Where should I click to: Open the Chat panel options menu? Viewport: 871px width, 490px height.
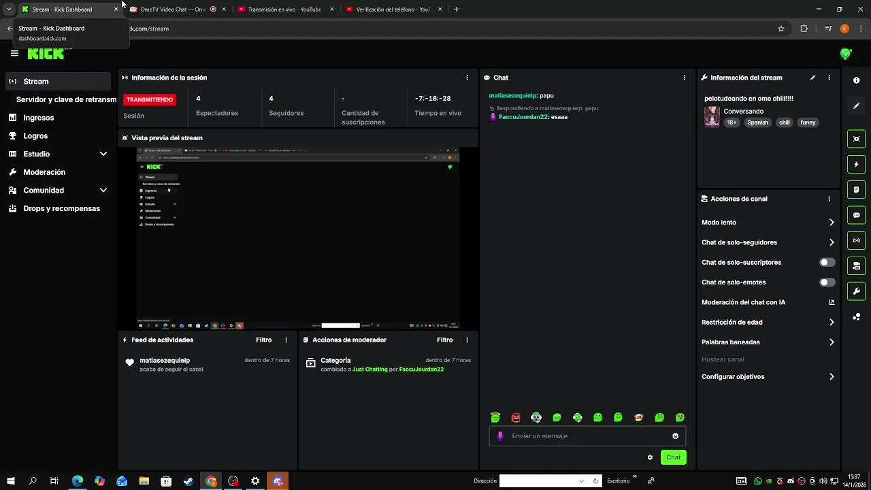click(x=684, y=78)
